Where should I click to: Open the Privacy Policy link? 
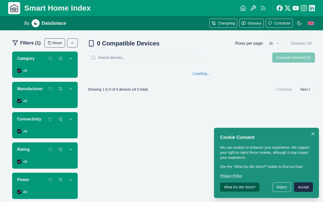point(231,176)
